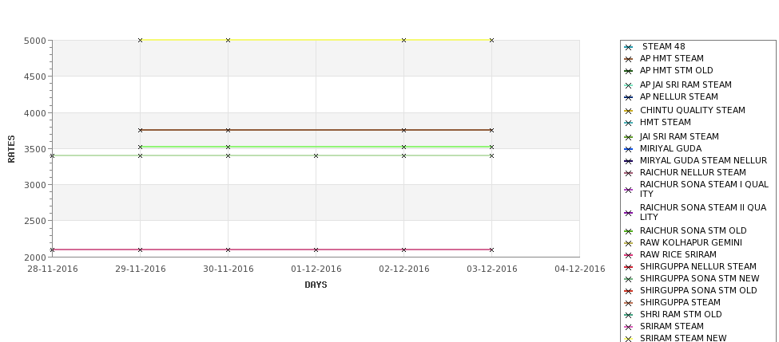Click RAW RICE SRIRAM legend marker

(x=628, y=255)
